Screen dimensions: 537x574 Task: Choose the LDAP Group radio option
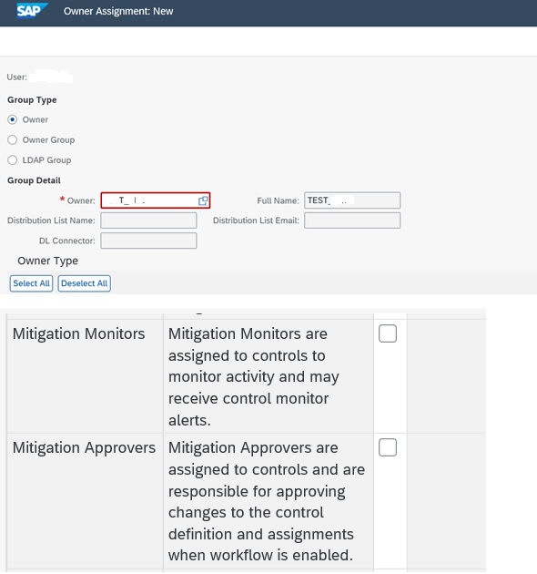coord(13,160)
